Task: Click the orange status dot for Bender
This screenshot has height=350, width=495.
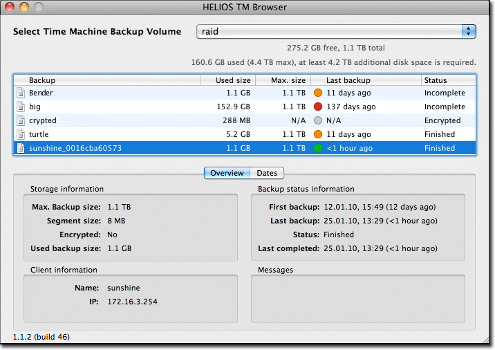Action: coord(318,93)
